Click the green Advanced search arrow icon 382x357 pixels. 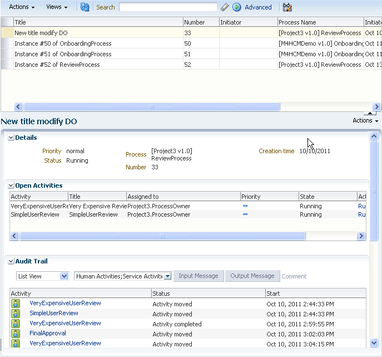click(x=236, y=7)
